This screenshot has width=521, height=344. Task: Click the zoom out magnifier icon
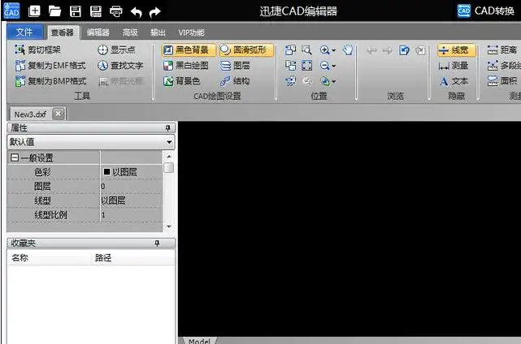point(324,66)
